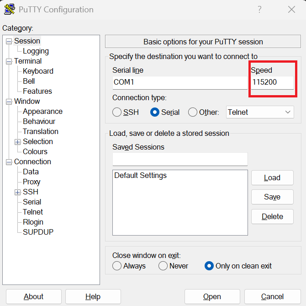Choose the Other connection type radio button
The height and width of the screenshot is (306, 306).
[x=193, y=112]
